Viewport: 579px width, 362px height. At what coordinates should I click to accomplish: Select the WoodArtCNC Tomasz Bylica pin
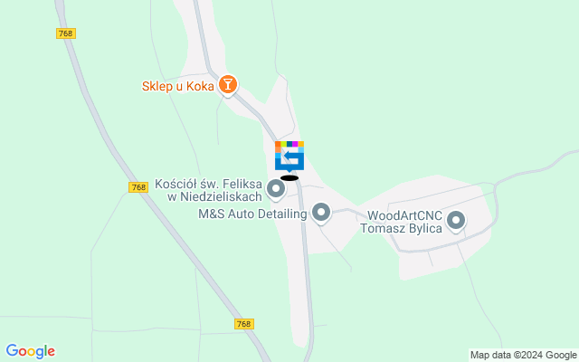click(456, 221)
